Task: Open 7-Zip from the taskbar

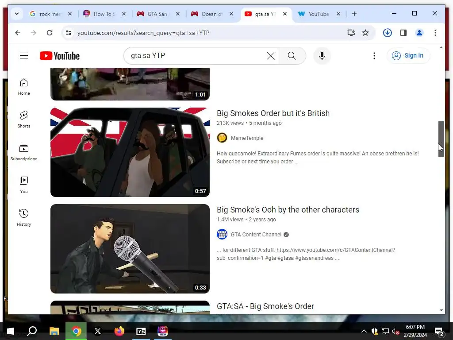Action: click(141, 331)
